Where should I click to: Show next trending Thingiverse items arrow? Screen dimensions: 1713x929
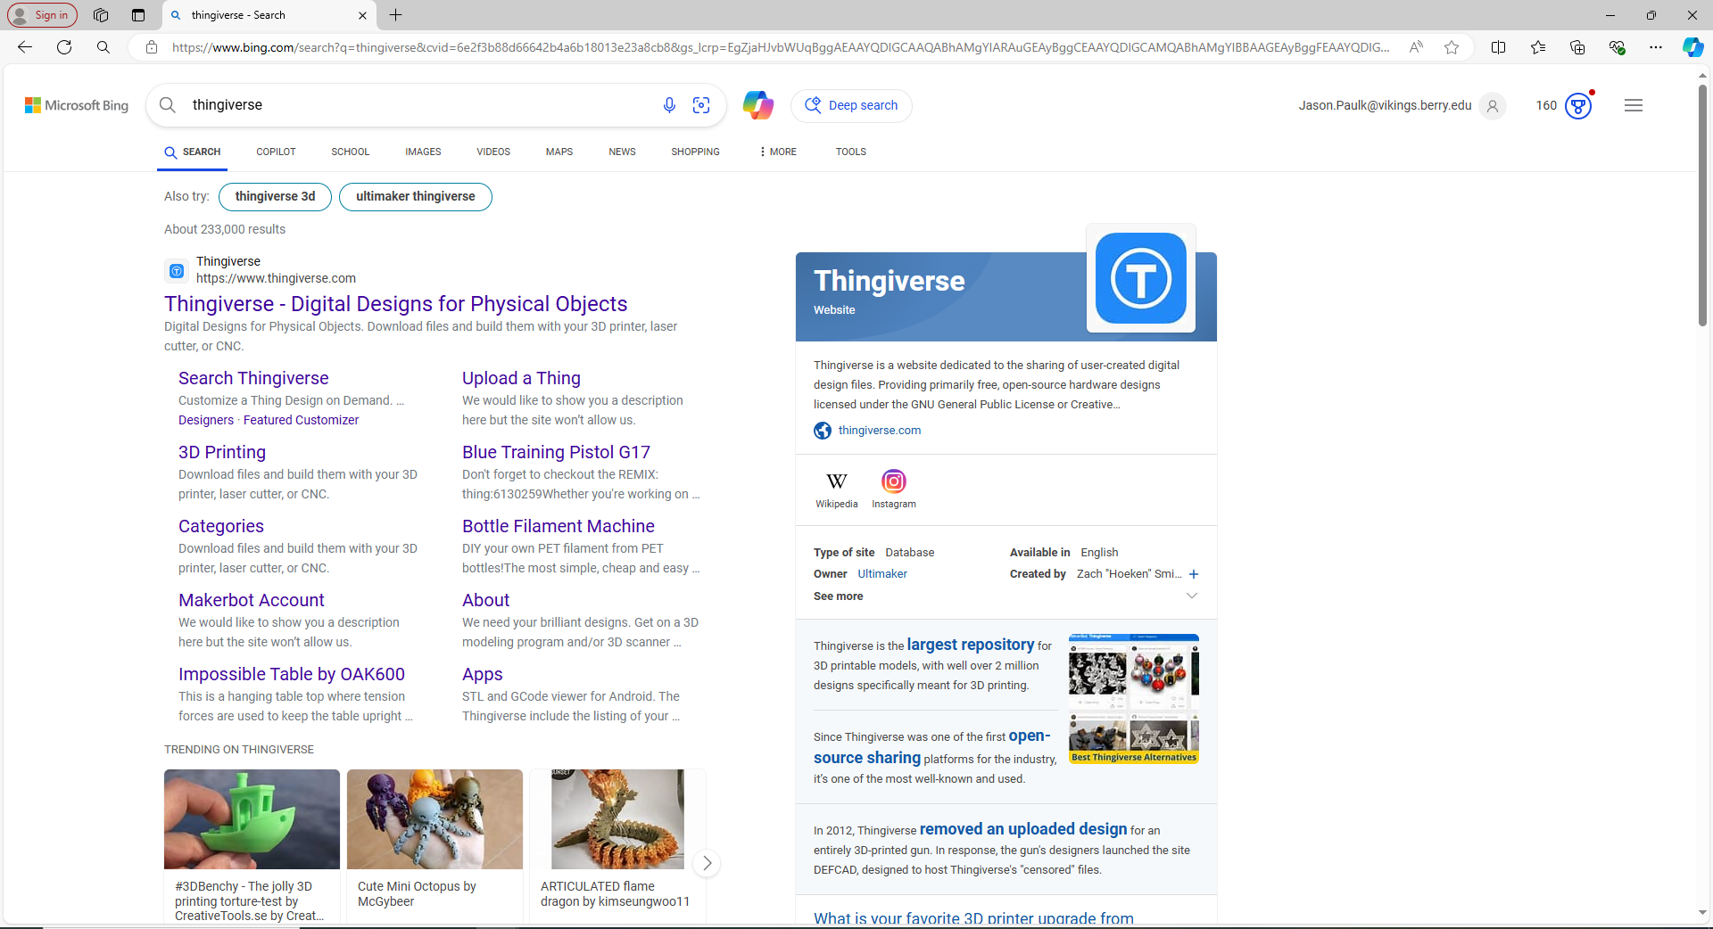coord(707,863)
